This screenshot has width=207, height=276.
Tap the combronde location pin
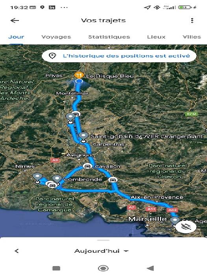57,180
